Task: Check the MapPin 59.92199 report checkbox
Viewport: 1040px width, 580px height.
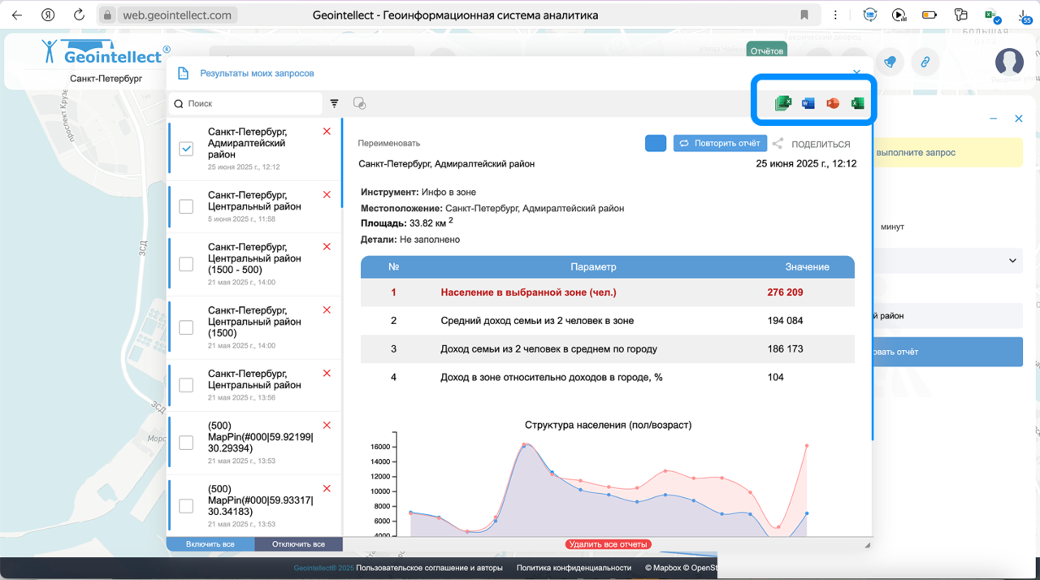Action: click(186, 443)
